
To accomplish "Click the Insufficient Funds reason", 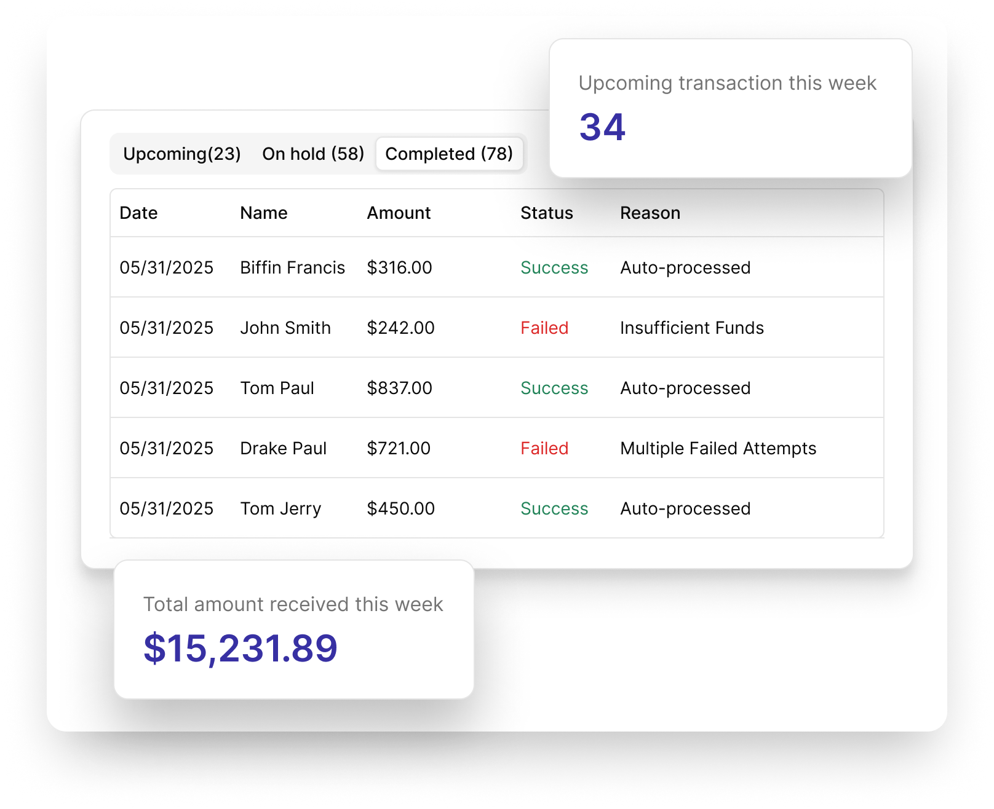I will 691,328.
